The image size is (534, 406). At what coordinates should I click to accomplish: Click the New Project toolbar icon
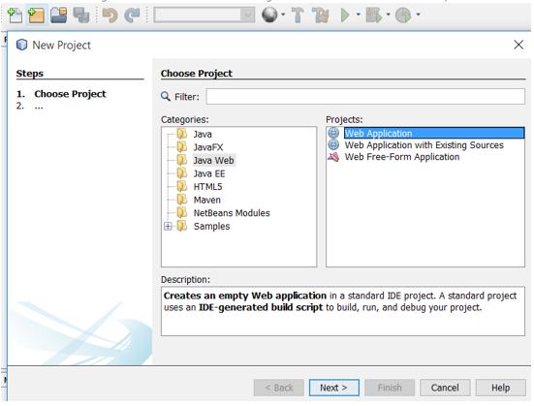pyautogui.click(x=36, y=16)
